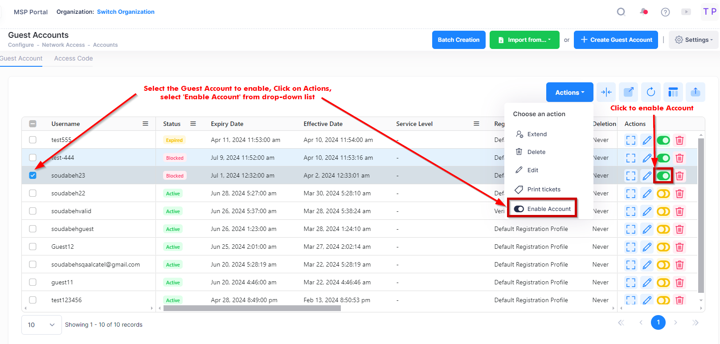Viewport: 720px width, 344px height.
Task: Edit soudabeh22 account with pencil icon
Action: (x=647, y=194)
